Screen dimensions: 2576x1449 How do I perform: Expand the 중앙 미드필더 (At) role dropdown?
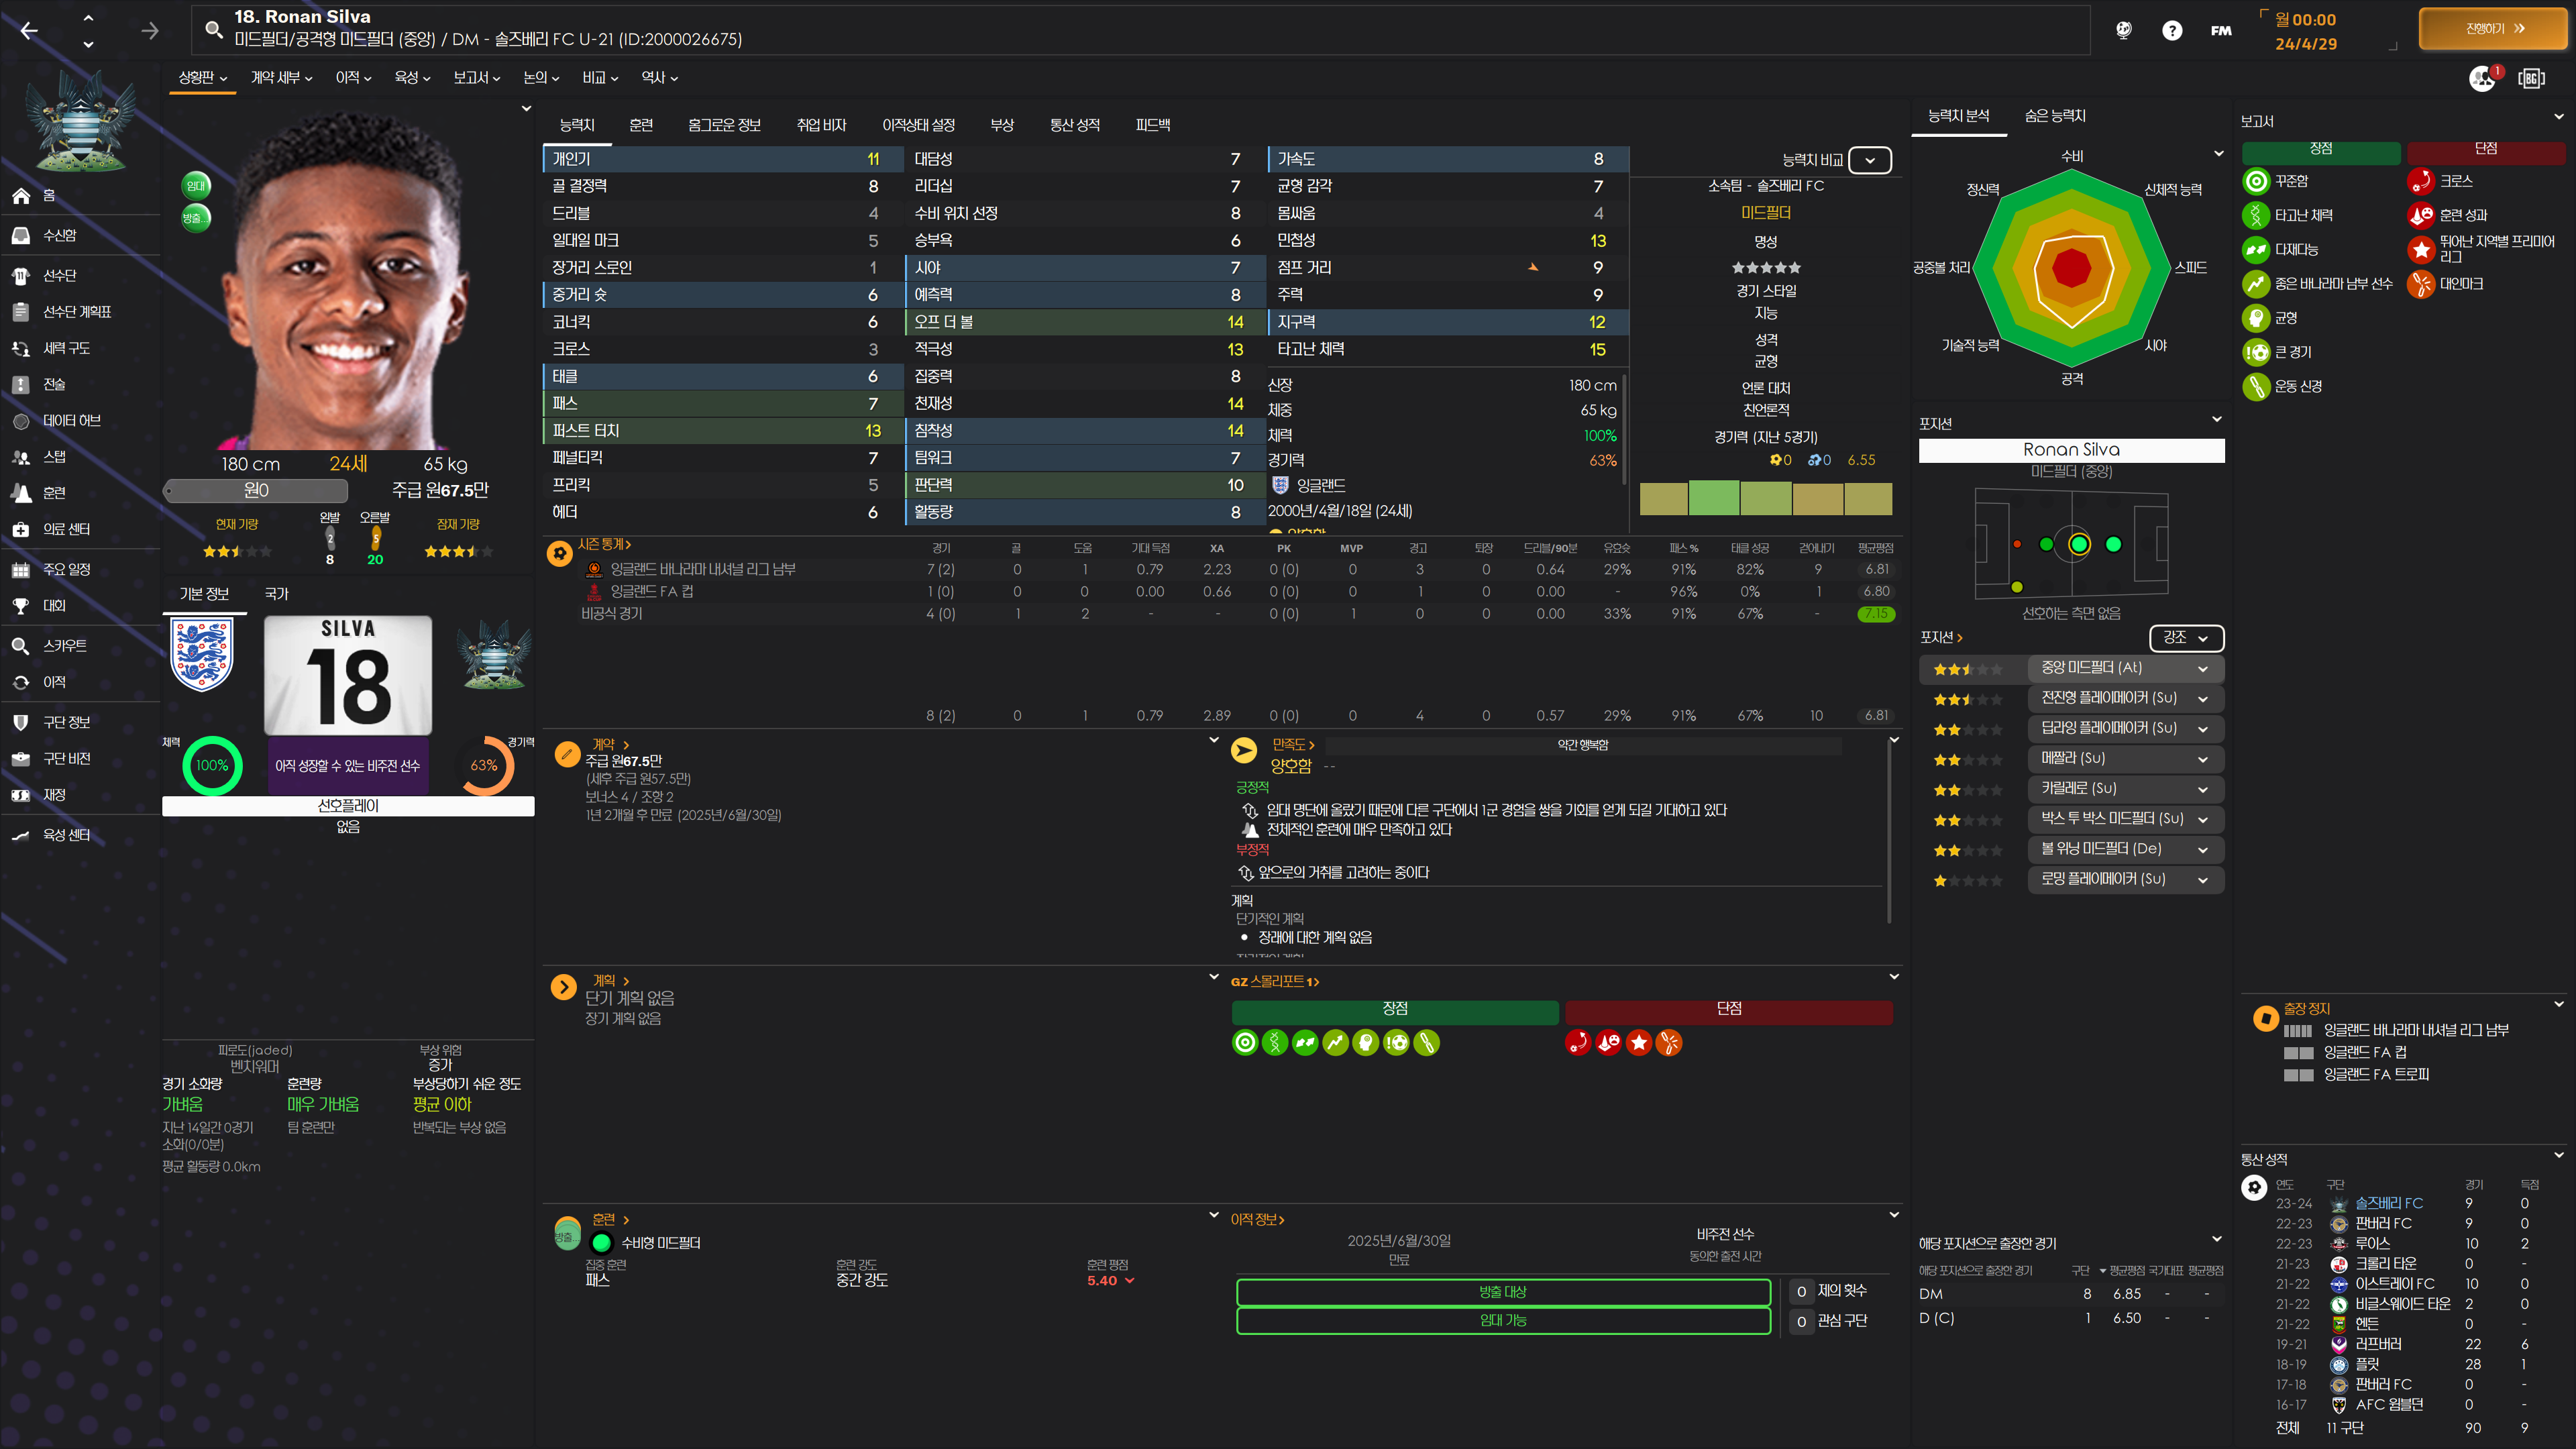(x=2201, y=668)
